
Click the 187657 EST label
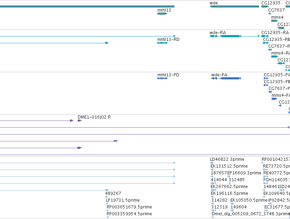coord(219,173)
